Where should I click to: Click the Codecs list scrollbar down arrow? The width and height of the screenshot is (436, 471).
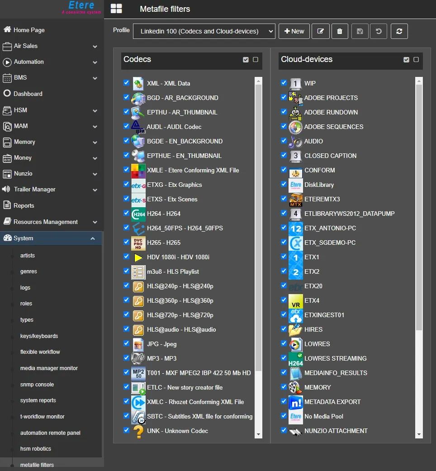(259, 434)
